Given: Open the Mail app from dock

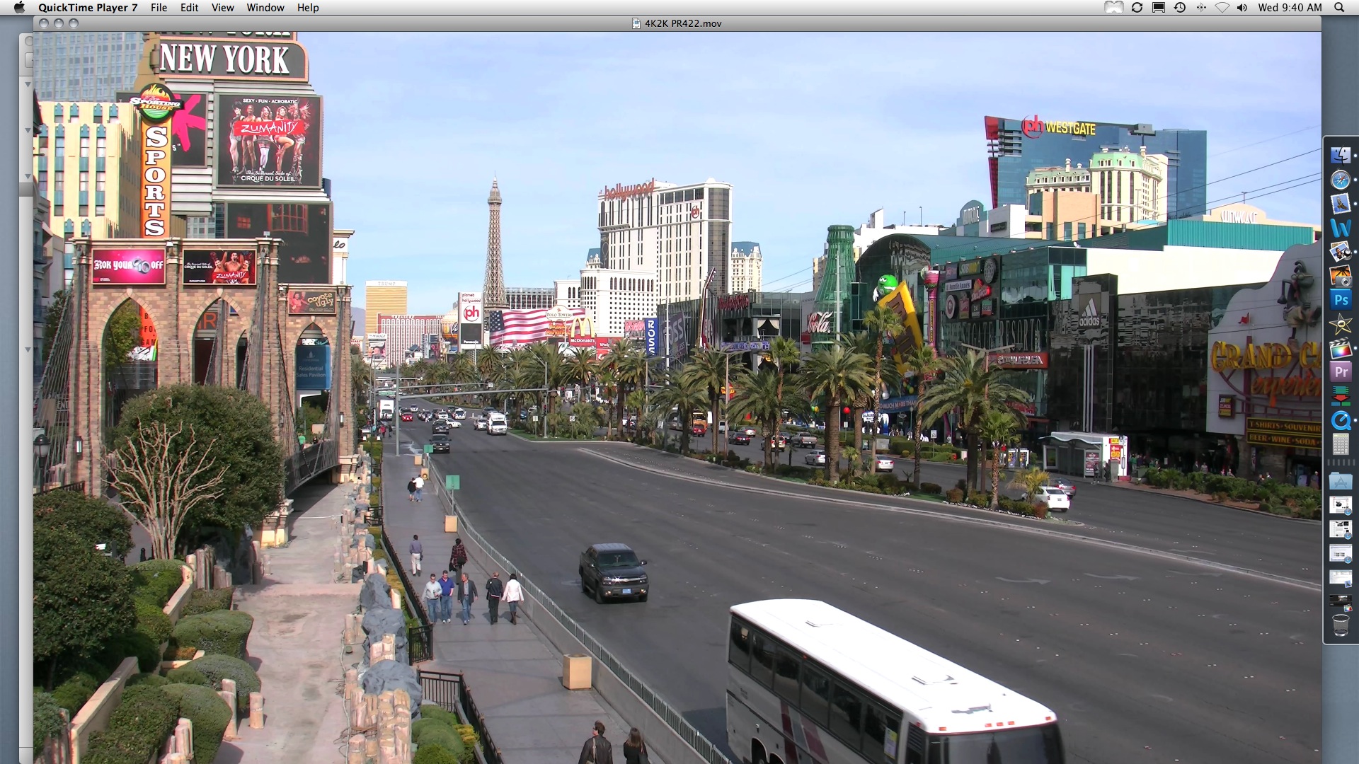Looking at the screenshot, I should click(1340, 204).
